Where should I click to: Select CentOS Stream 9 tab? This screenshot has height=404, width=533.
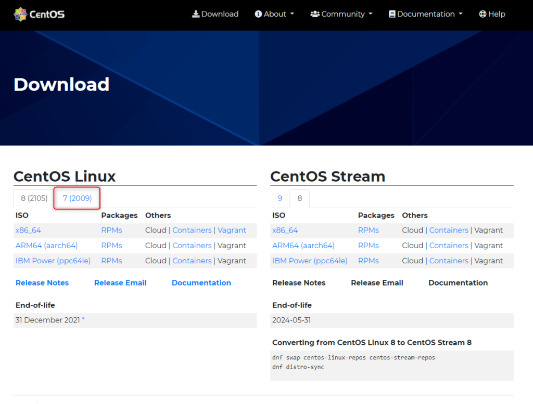coord(280,198)
